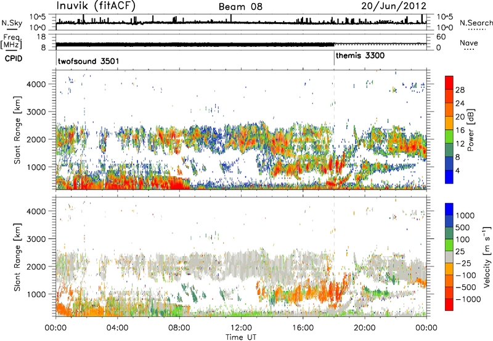This screenshot has height=341, width=493.
Task: Click the 'Slant Range [km]' label of velocity panel
Action: pyautogui.click(x=17, y=257)
